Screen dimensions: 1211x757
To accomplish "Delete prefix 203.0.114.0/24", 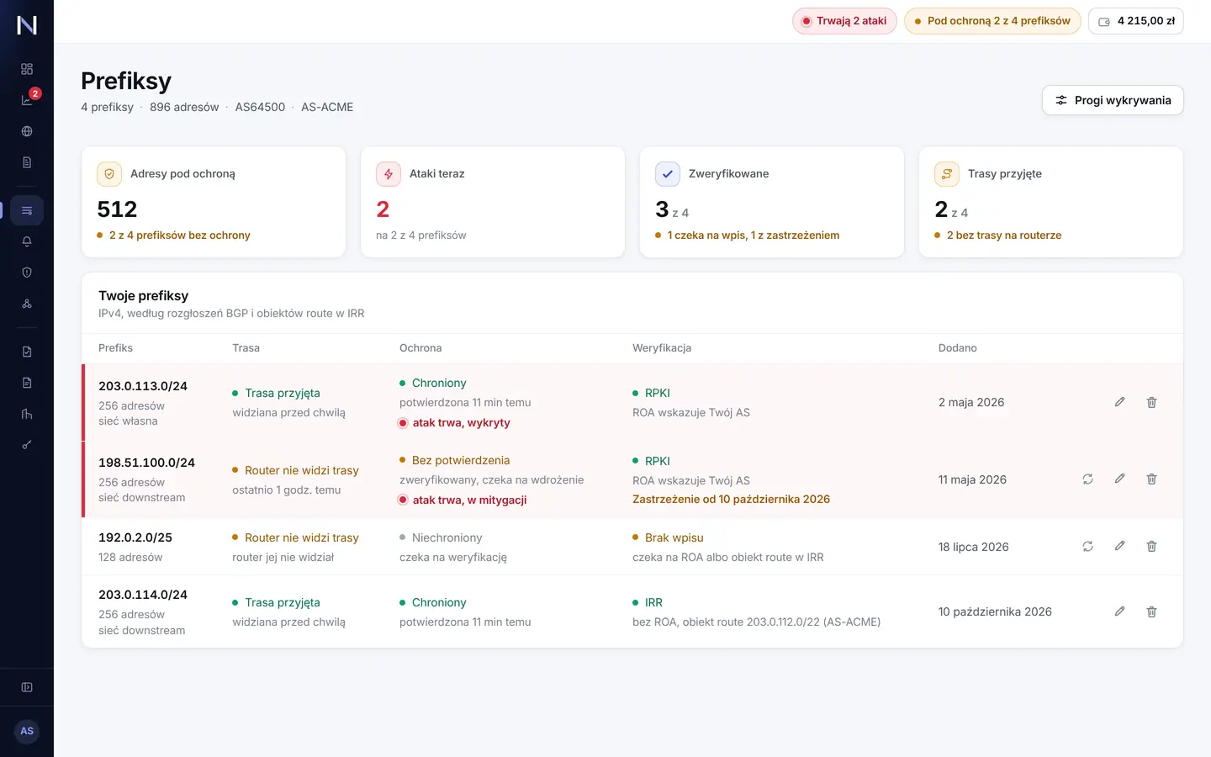I will pos(1151,611).
